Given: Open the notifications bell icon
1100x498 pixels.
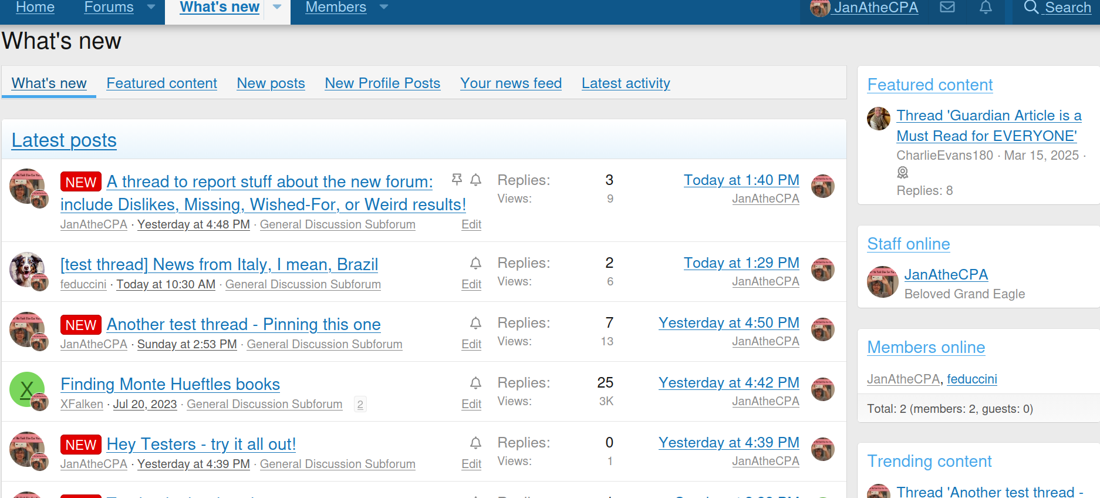Looking at the screenshot, I should (986, 8).
